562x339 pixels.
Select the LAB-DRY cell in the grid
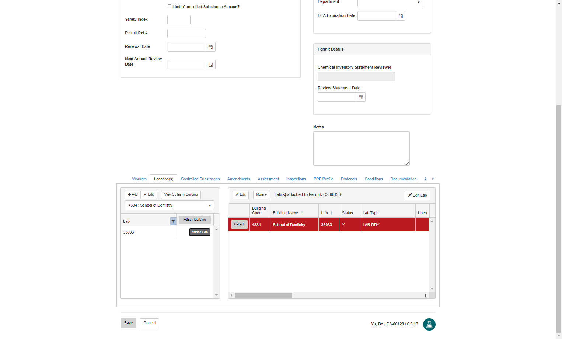tap(388, 225)
